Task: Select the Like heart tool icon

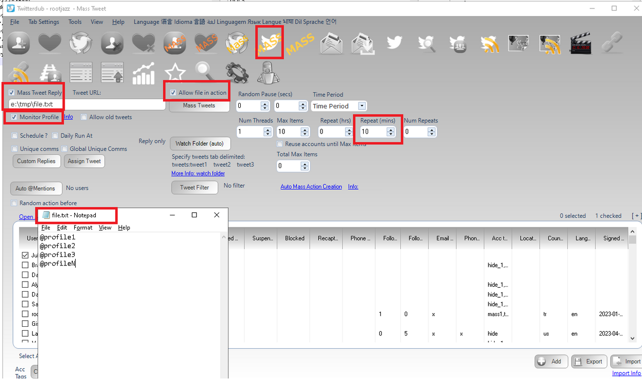Action: pyautogui.click(x=50, y=43)
